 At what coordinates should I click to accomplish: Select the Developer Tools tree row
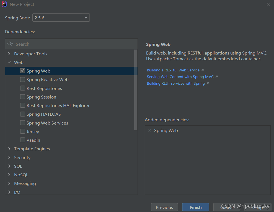coord(69,54)
